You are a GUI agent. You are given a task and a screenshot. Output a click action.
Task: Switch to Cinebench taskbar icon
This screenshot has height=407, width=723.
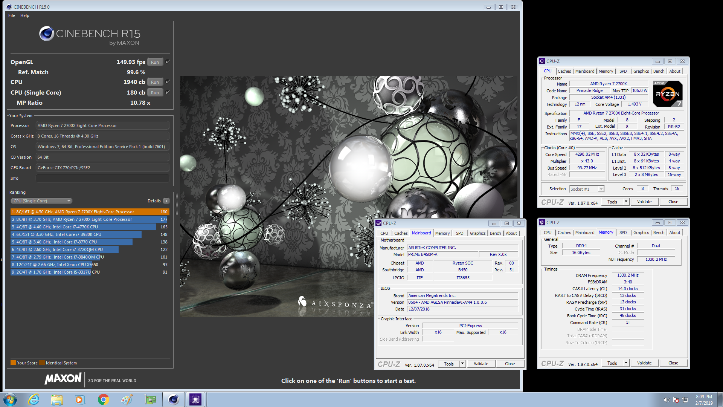[174, 399]
